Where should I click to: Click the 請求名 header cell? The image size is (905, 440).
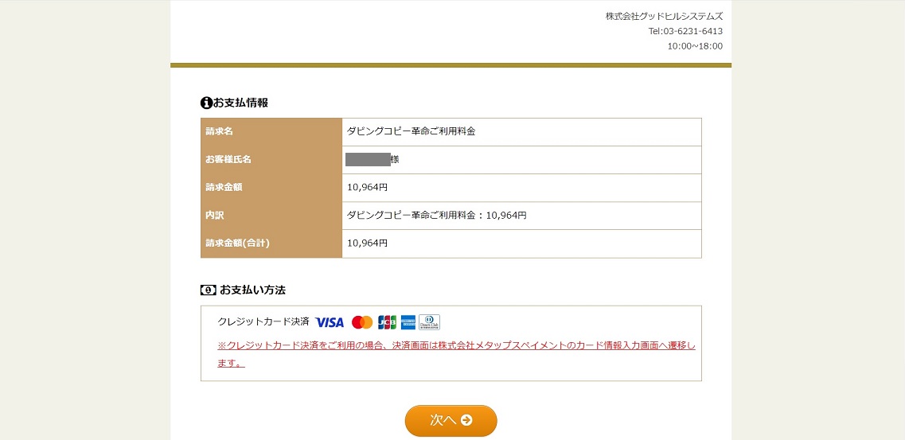(x=271, y=132)
